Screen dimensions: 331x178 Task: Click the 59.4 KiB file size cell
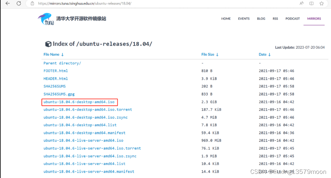210,133
